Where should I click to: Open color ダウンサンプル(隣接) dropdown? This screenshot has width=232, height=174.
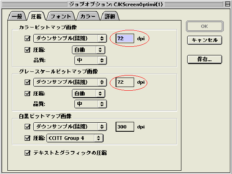pyautogui.click(x=70, y=39)
